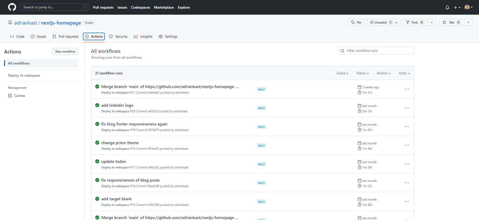This screenshot has height=220, width=479.
Task: Open the three-dot menu for run #21
Action: (407, 89)
